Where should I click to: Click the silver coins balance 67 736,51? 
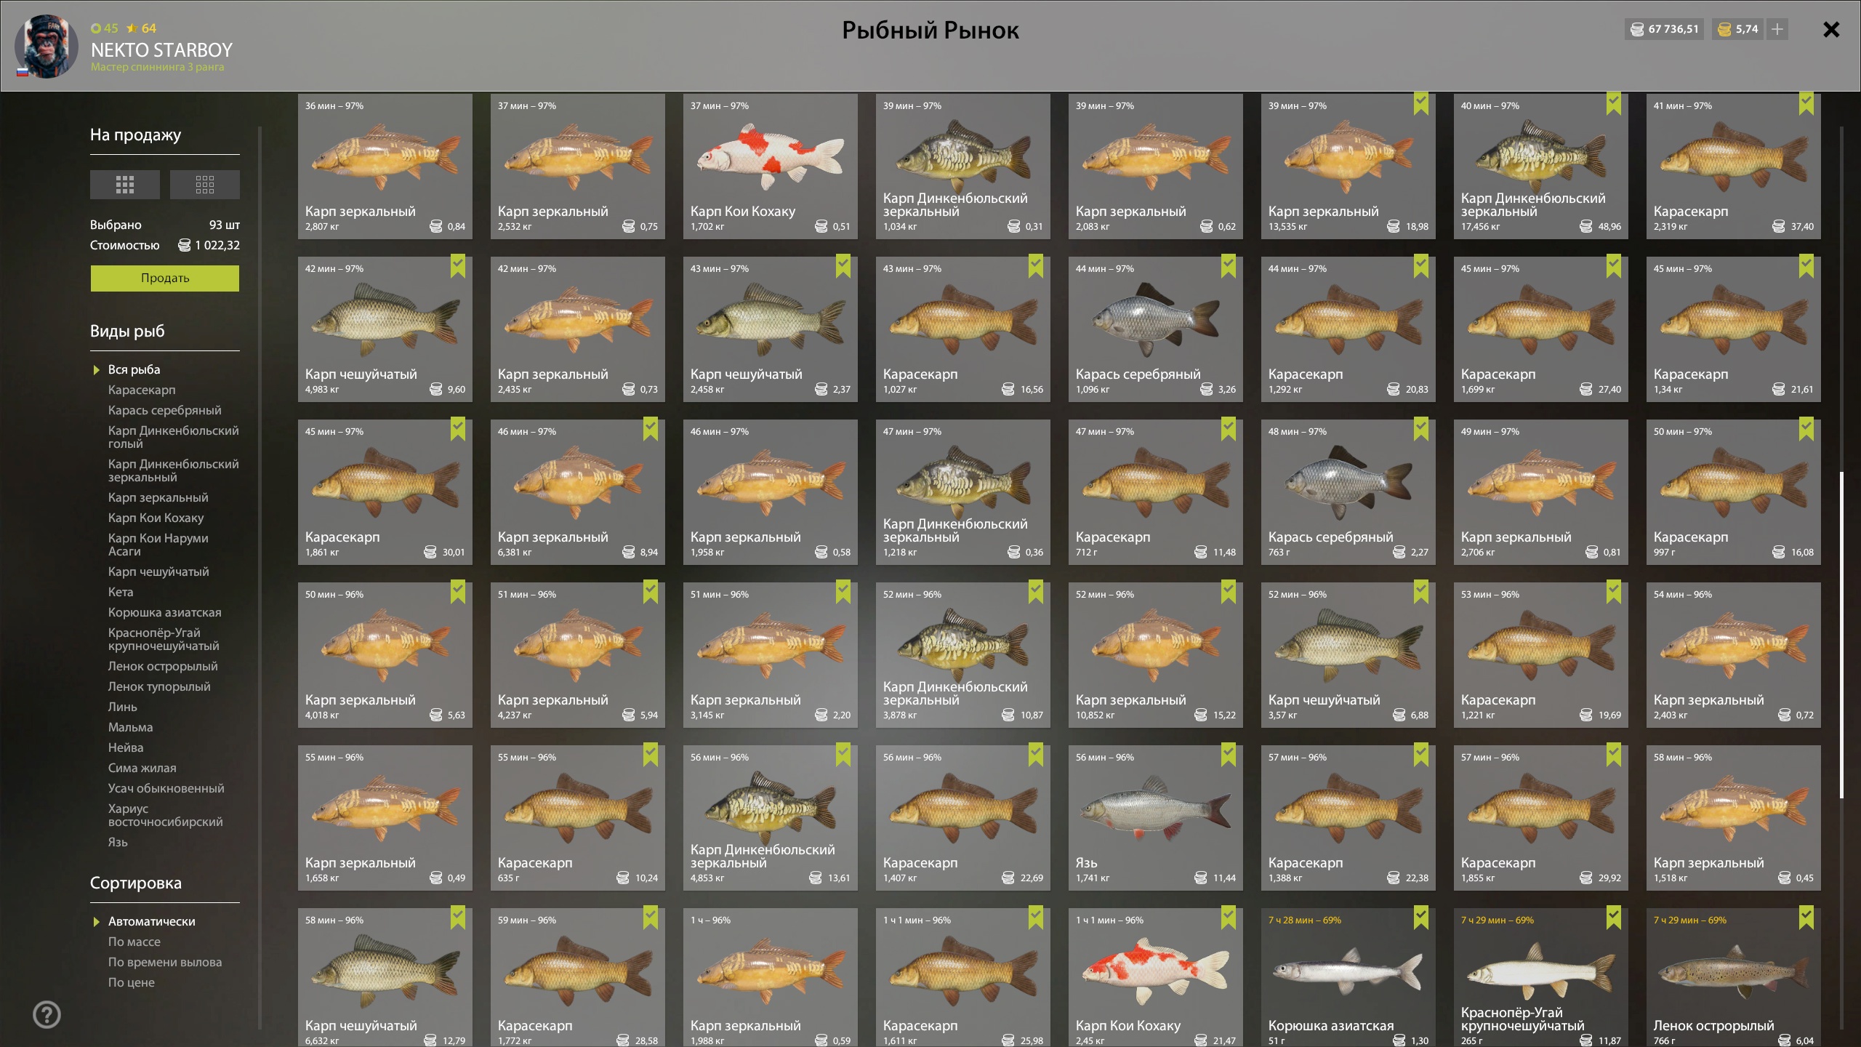point(1665,29)
